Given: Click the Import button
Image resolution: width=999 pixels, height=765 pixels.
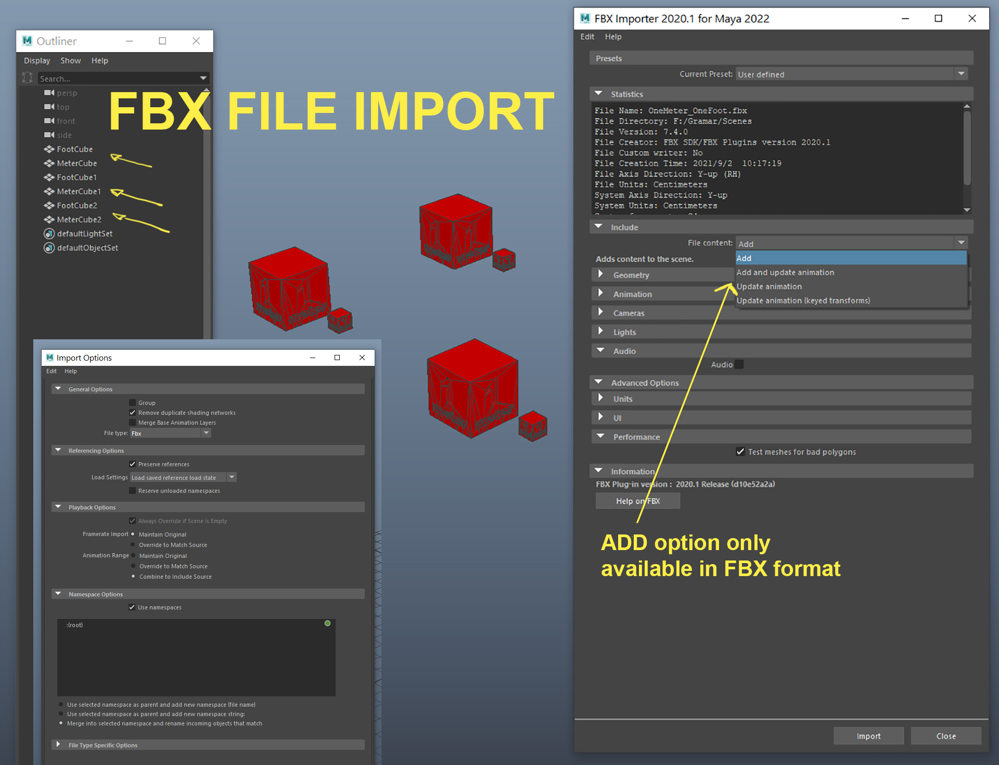Looking at the screenshot, I should pyautogui.click(x=868, y=735).
